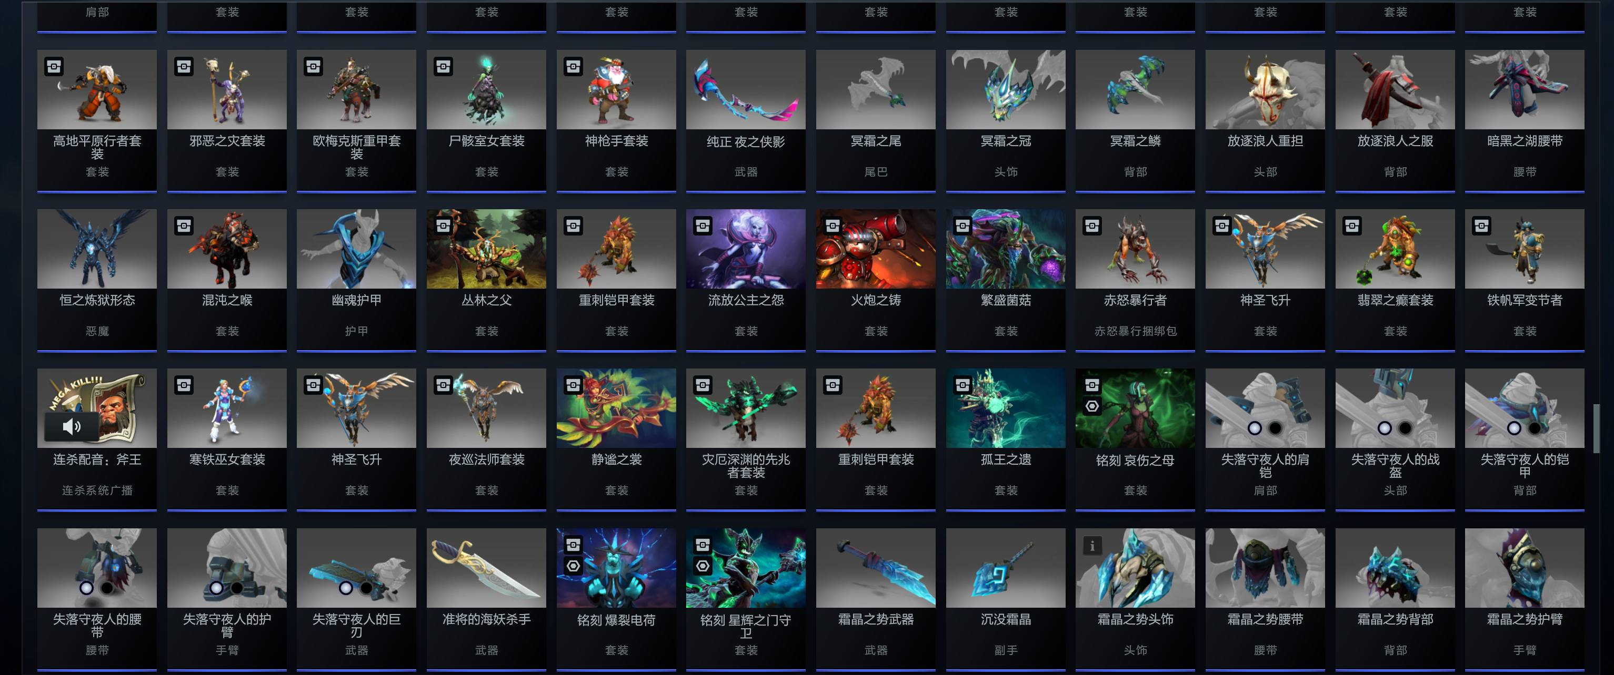Play the 连杀配音：斧王 sound icon
Viewport: 1614px width, 675px height.
coord(72,426)
